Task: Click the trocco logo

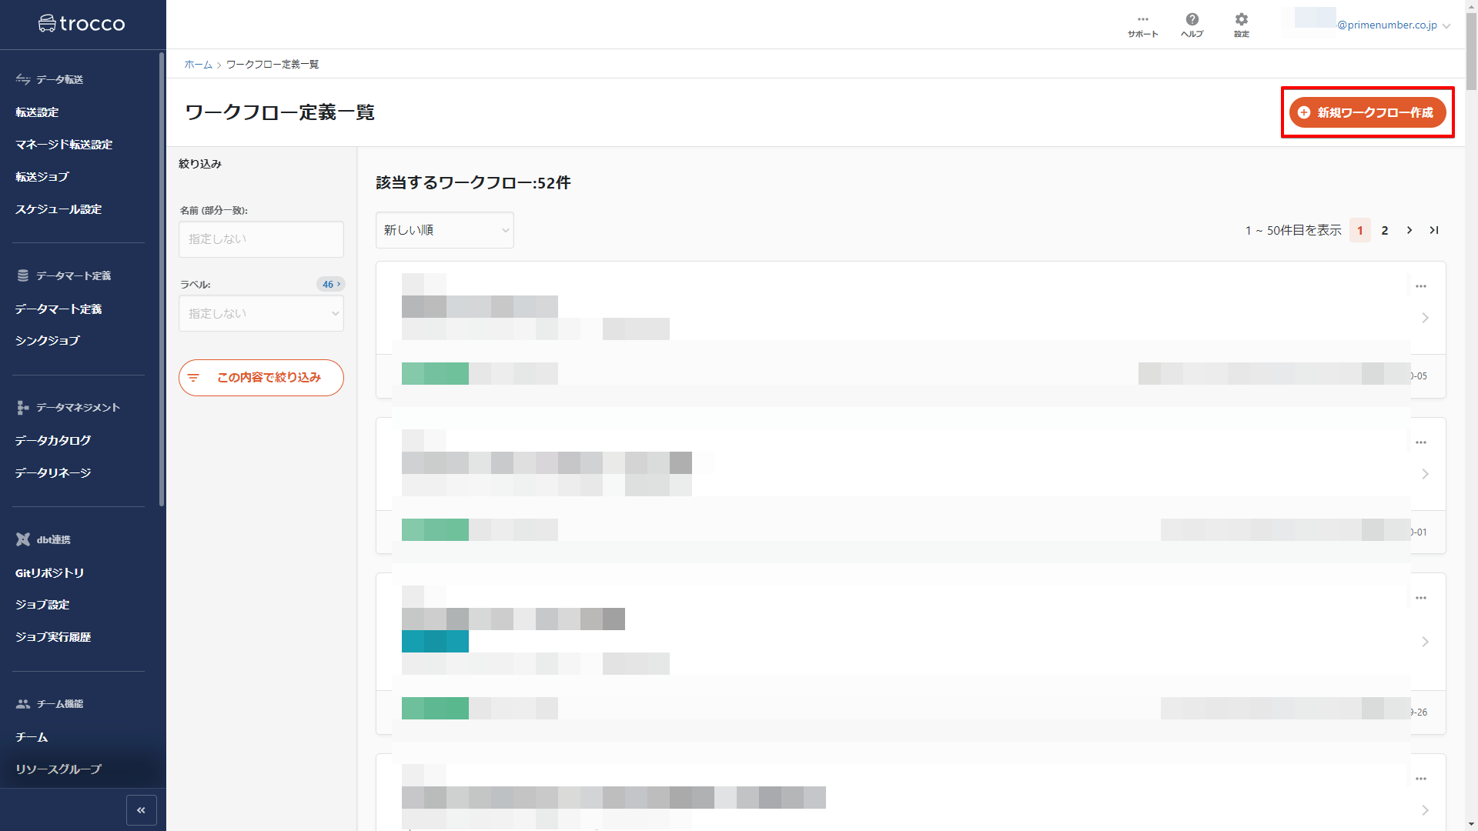Action: (82, 24)
